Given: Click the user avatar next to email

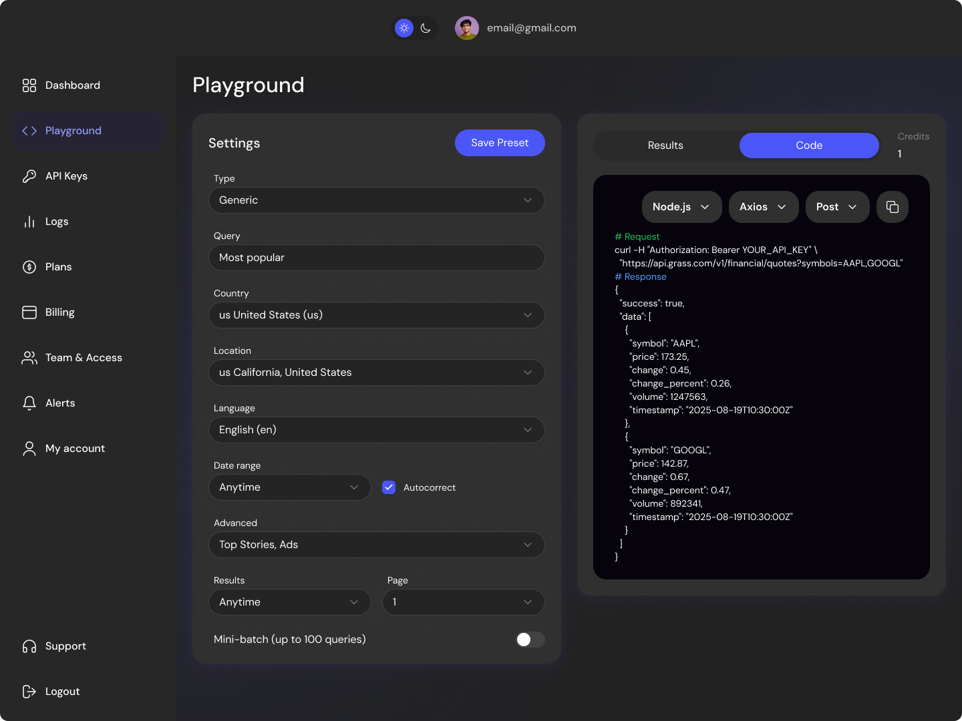Looking at the screenshot, I should [466, 28].
